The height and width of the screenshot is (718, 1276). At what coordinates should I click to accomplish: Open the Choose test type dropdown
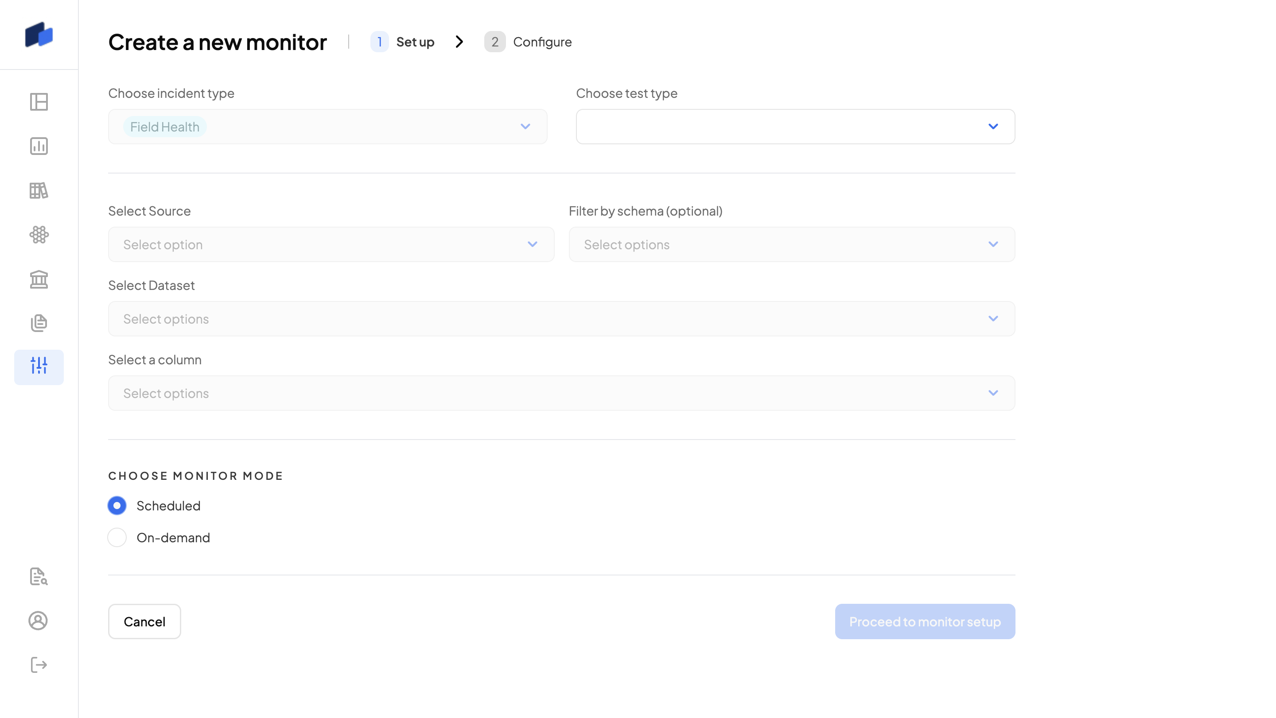point(795,127)
